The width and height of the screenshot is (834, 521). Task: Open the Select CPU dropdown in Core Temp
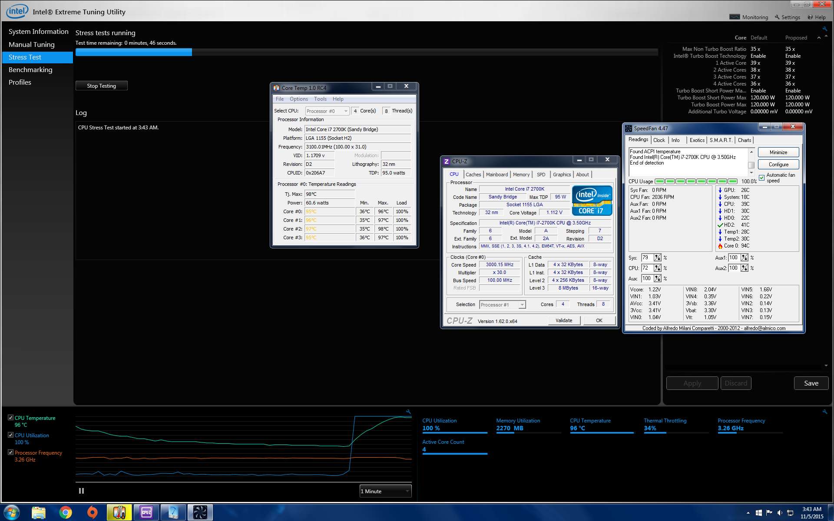pyautogui.click(x=327, y=111)
